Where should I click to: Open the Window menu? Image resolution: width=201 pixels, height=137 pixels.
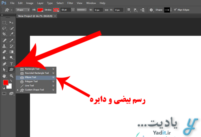tap(91, 3)
